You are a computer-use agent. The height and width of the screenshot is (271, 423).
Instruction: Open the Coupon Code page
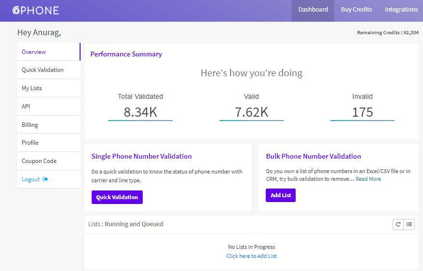point(39,161)
